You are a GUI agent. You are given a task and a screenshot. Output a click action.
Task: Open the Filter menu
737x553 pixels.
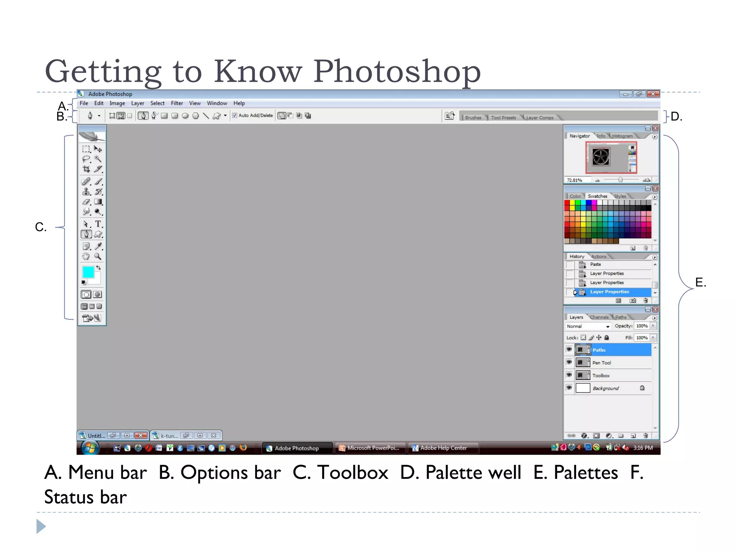point(177,103)
